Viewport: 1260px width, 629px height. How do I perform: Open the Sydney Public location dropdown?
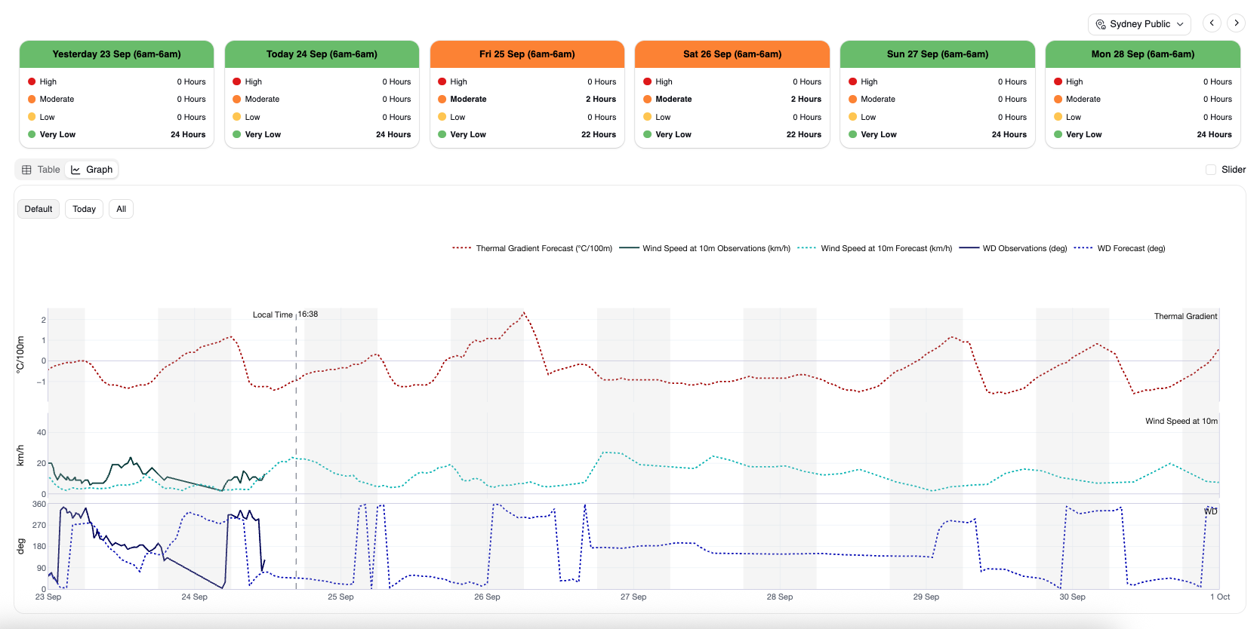1139,24
